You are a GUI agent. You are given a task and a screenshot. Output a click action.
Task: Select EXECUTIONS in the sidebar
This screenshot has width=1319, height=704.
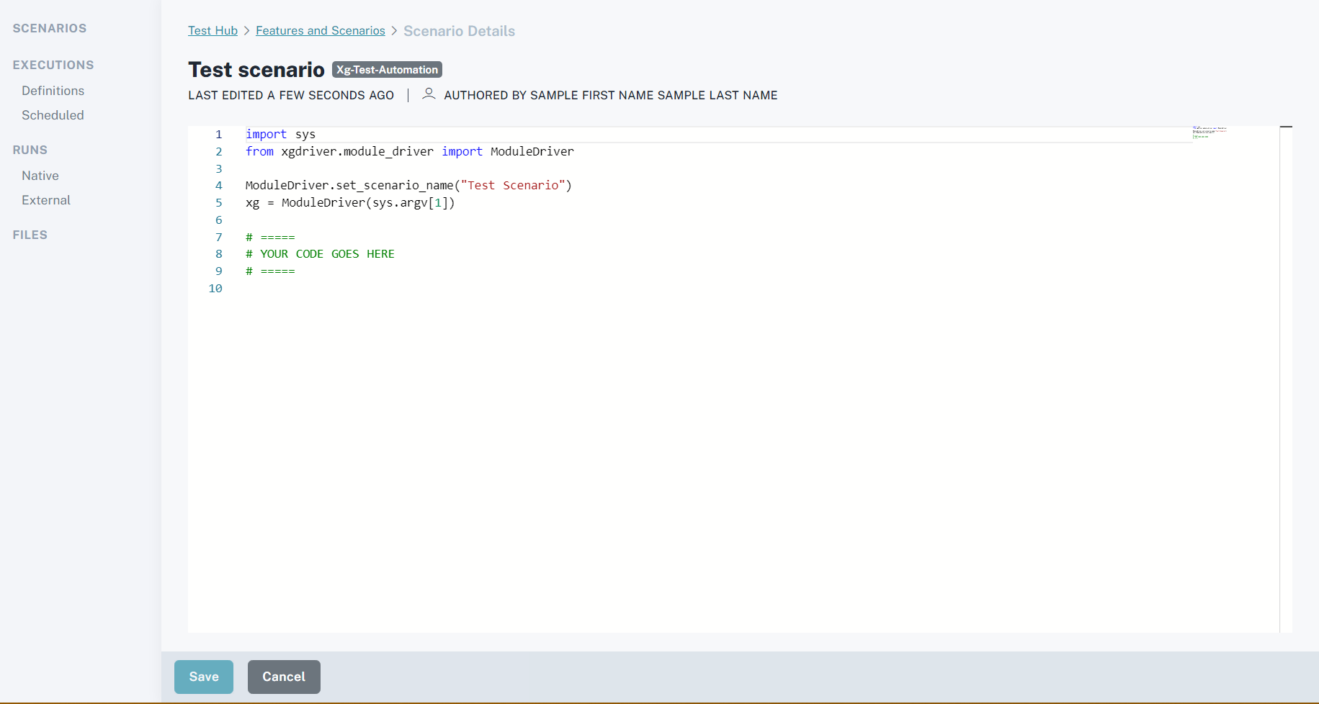(53, 65)
